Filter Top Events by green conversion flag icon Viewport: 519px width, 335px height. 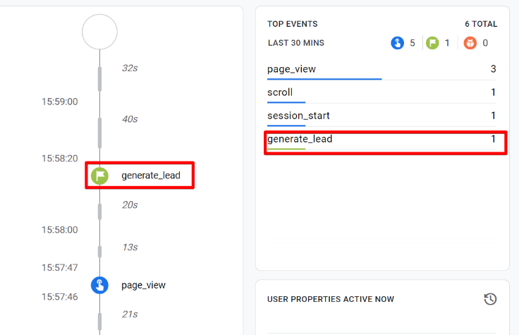(x=434, y=43)
